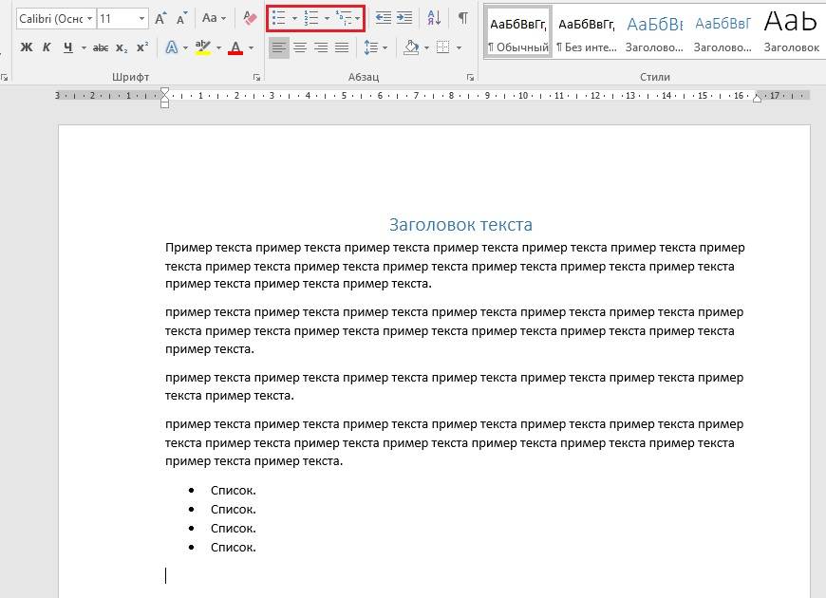Open the Шрифт dialog launcher

pos(256,77)
